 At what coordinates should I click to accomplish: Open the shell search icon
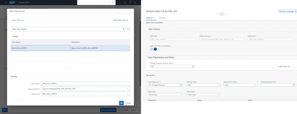coord(119,3)
